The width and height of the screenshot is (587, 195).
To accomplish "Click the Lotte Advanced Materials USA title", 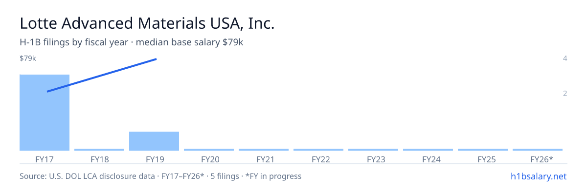I will coord(147,23).
